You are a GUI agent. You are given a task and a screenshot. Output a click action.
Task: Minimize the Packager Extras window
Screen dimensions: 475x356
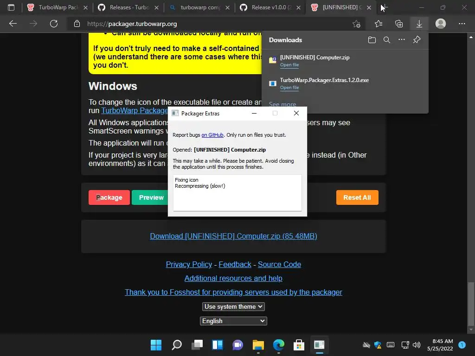point(254,113)
